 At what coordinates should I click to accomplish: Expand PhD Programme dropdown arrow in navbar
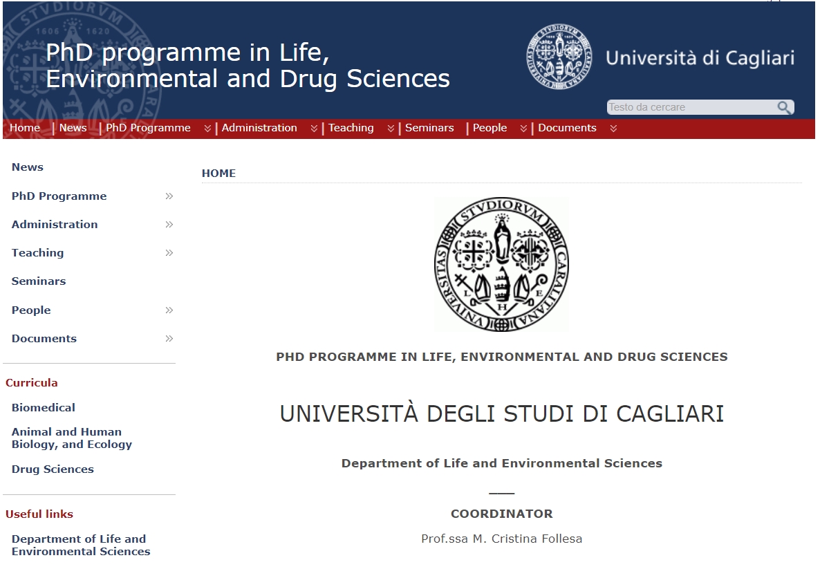pos(207,129)
